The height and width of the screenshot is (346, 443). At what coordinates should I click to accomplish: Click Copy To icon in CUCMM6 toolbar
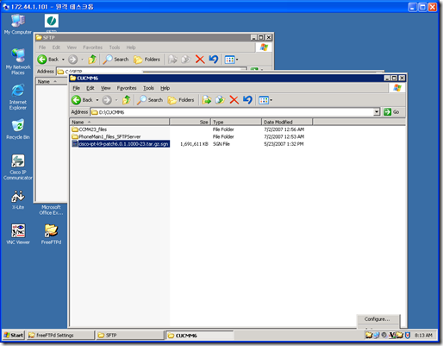pyautogui.click(x=220, y=100)
